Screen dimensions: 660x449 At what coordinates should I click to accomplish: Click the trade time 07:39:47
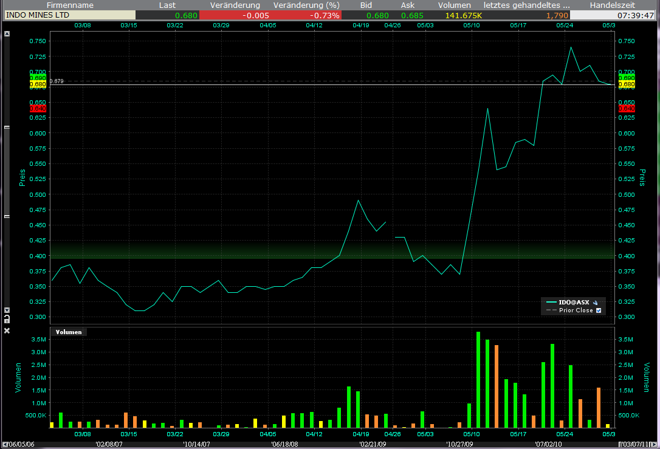point(636,16)
